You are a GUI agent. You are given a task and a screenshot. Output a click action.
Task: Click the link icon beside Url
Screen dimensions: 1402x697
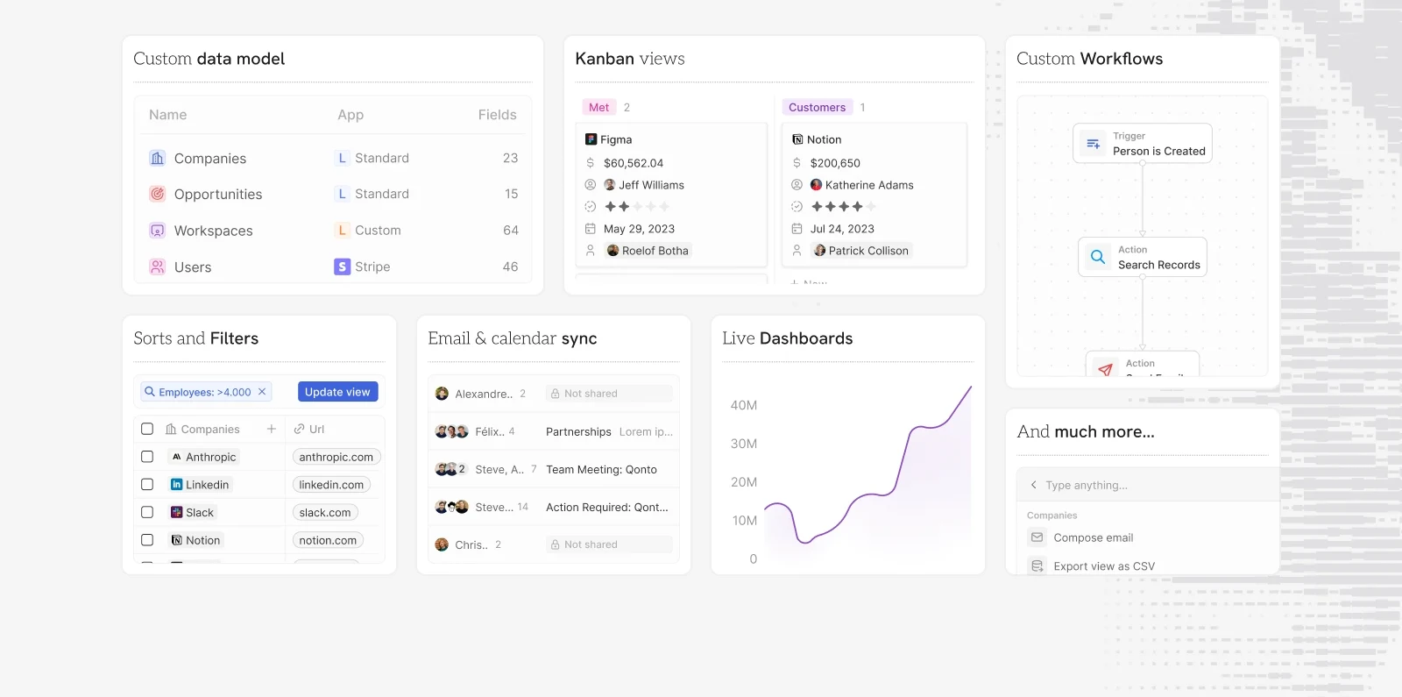(300, 429)
